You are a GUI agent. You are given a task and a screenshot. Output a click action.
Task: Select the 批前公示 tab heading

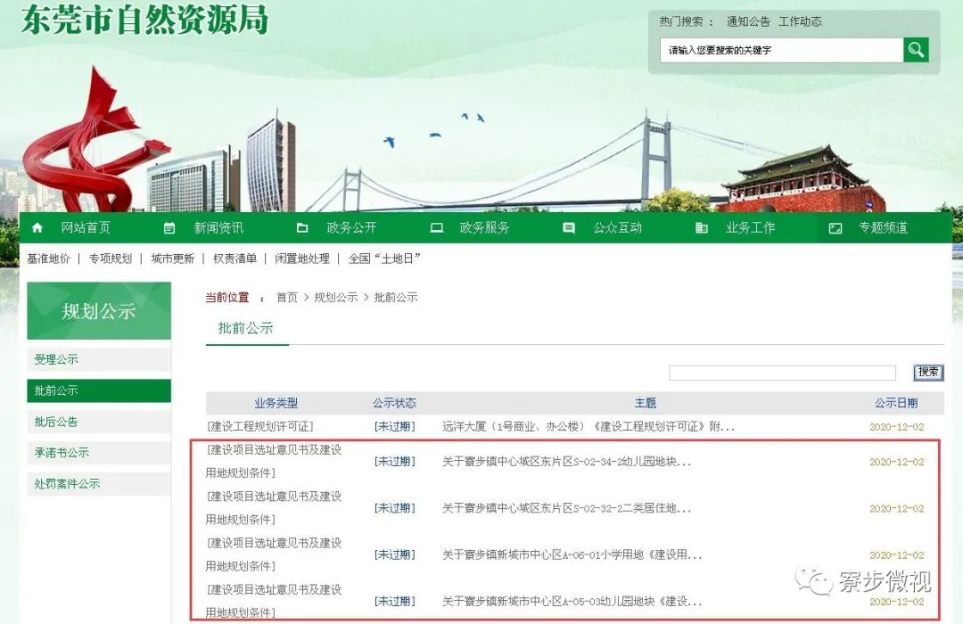click(246, 328)
